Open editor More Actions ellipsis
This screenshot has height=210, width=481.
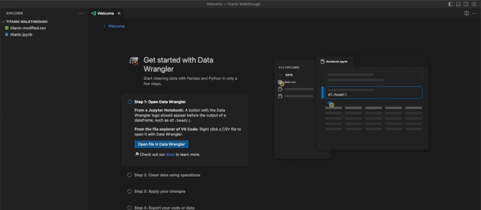(x=474, y=13)
